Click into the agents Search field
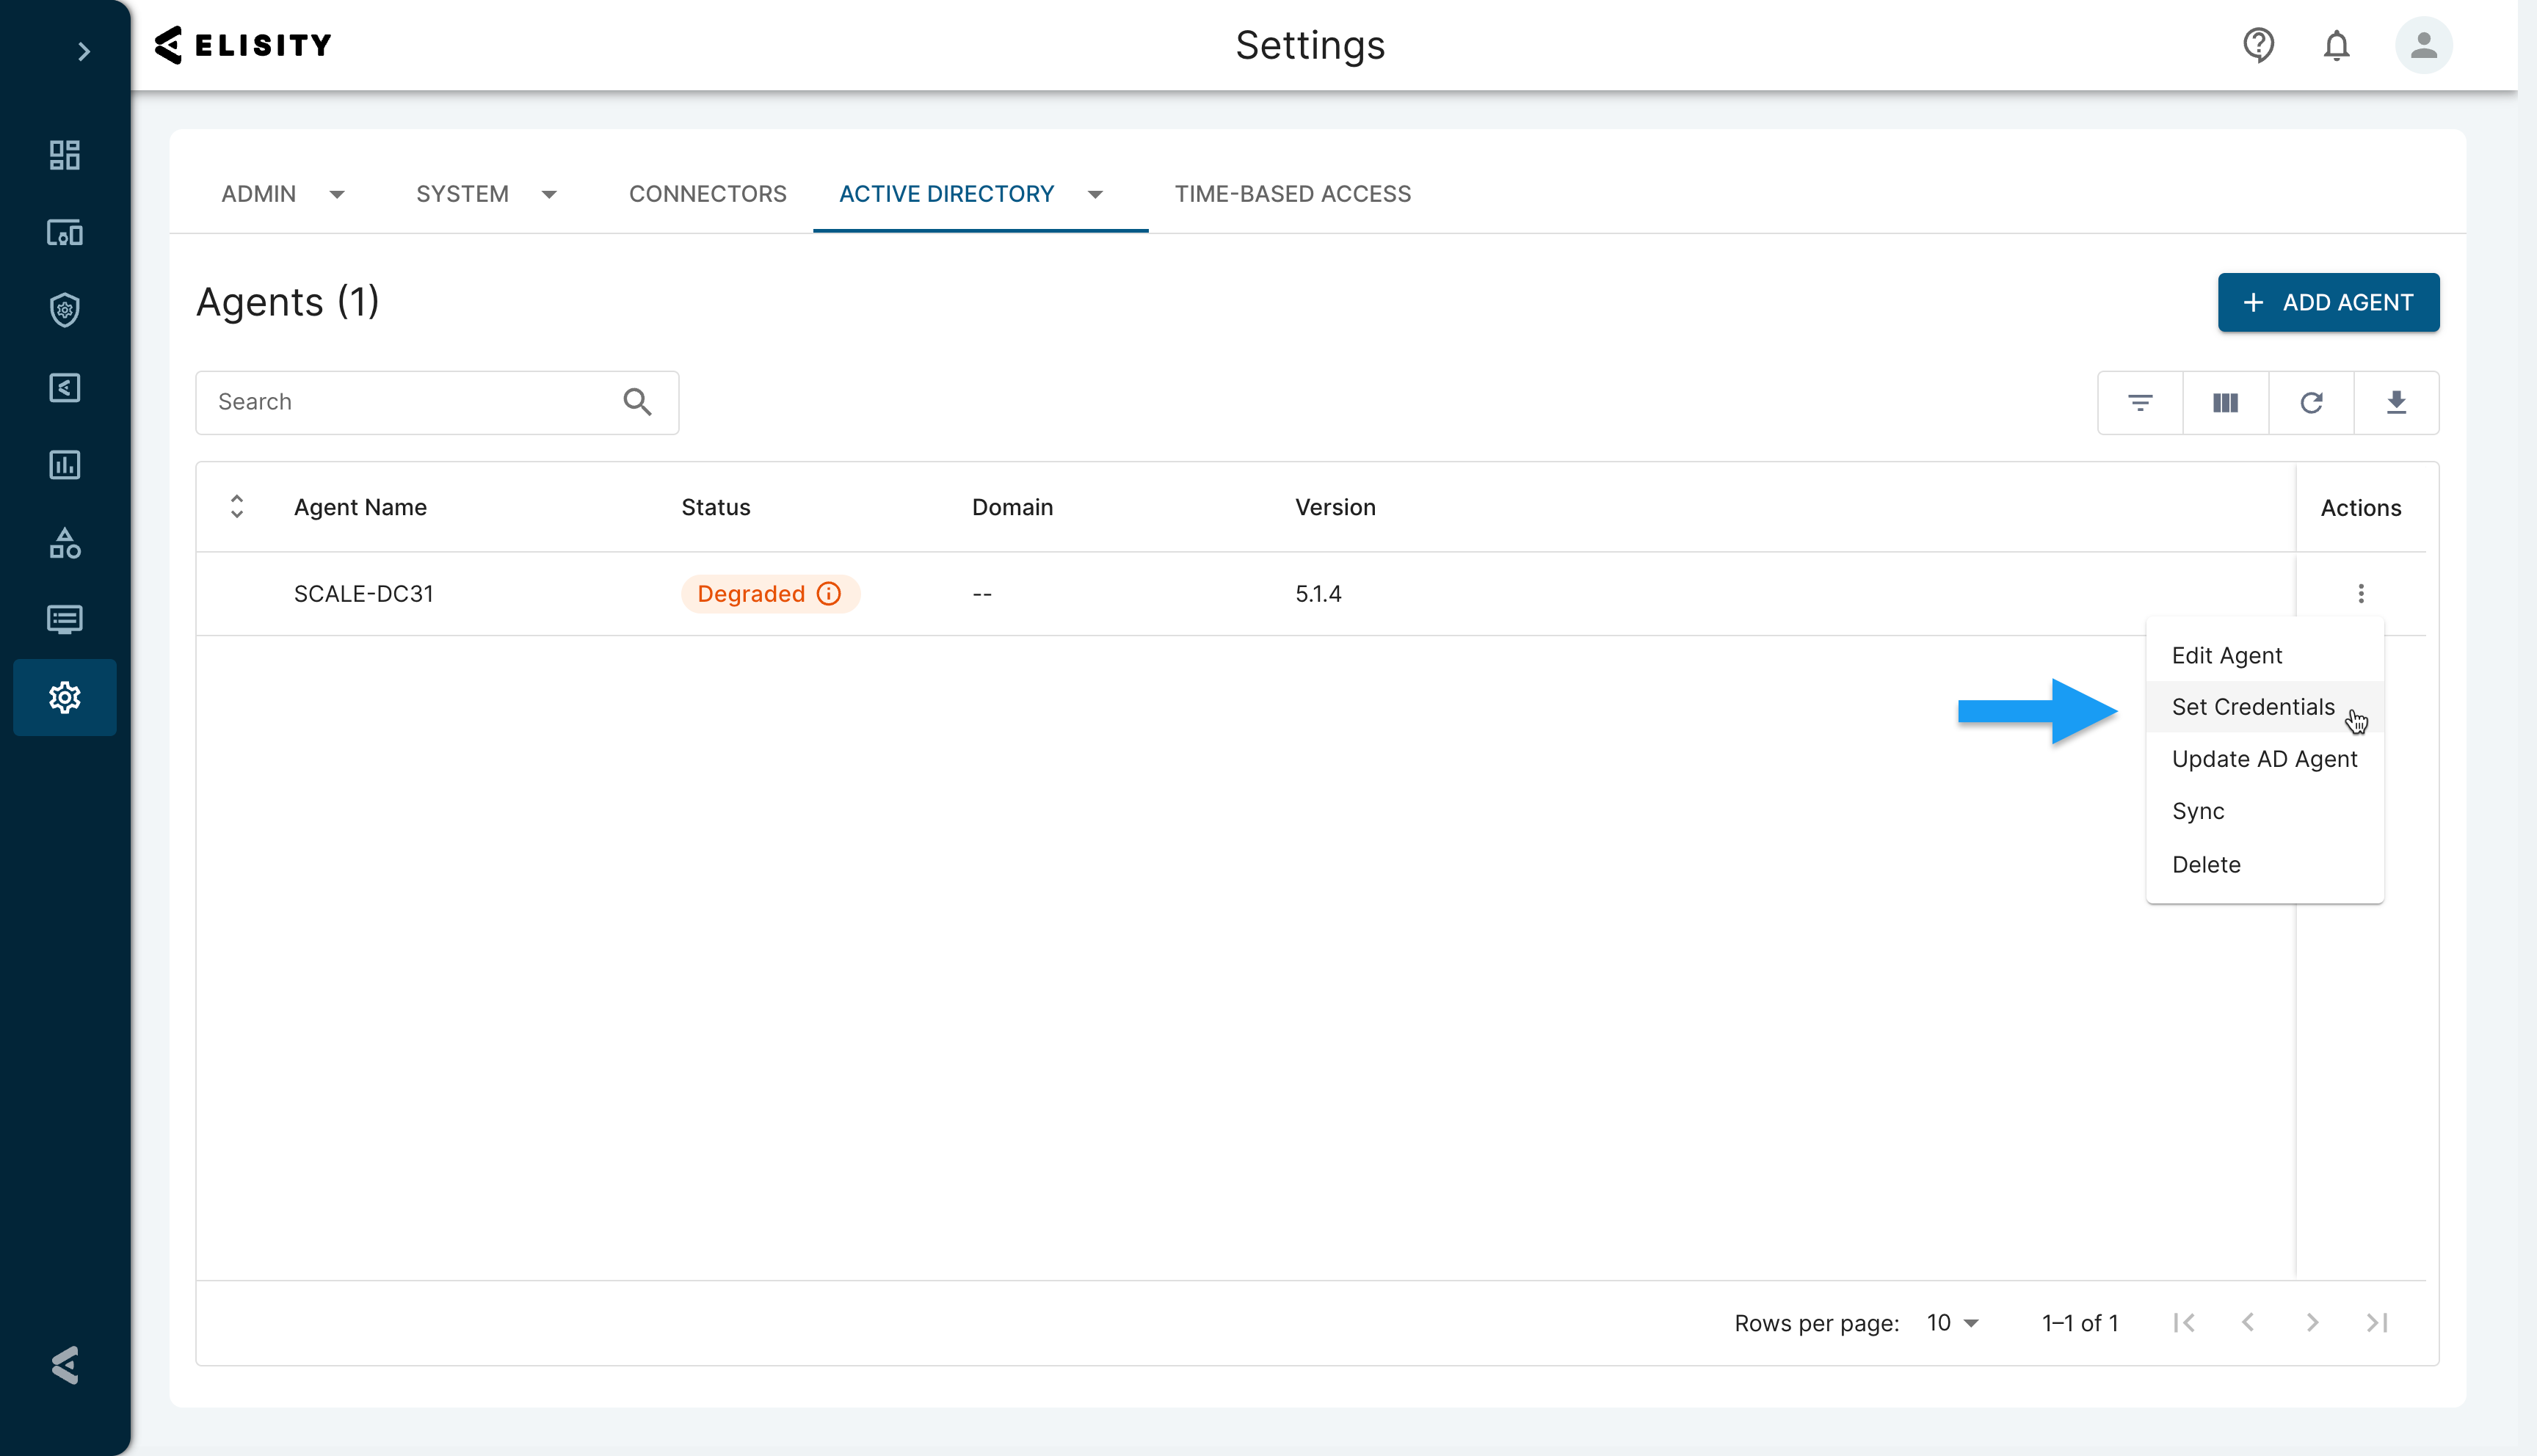This screenshot has height=1456, width=2537. [437, 402]
